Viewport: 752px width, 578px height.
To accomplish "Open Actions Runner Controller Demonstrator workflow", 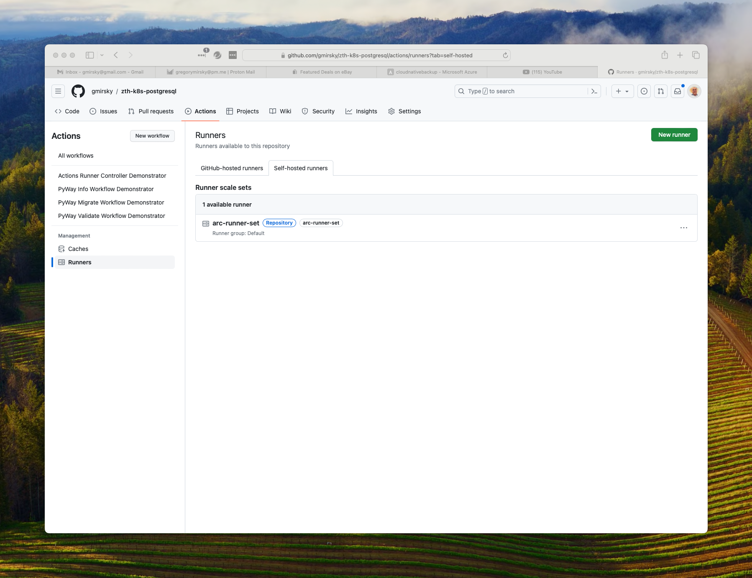I will [112, 176].
